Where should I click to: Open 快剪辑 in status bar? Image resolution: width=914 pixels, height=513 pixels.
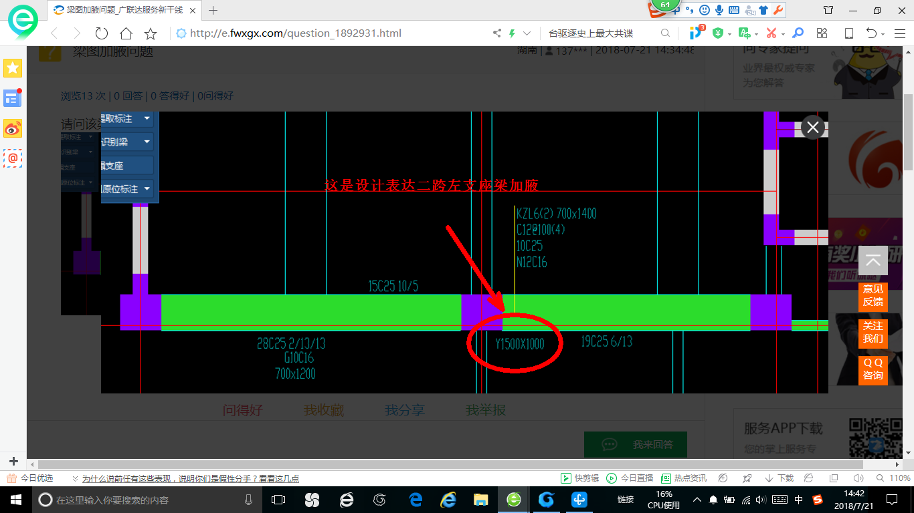point(579,478)
